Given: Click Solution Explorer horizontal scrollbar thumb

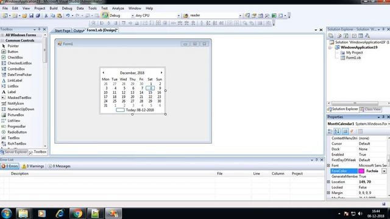Looking at the screenshot, I should 355,103.
